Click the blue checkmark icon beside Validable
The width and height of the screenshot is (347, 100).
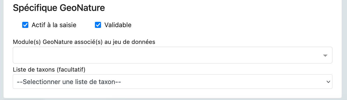(x=98, y=25)
